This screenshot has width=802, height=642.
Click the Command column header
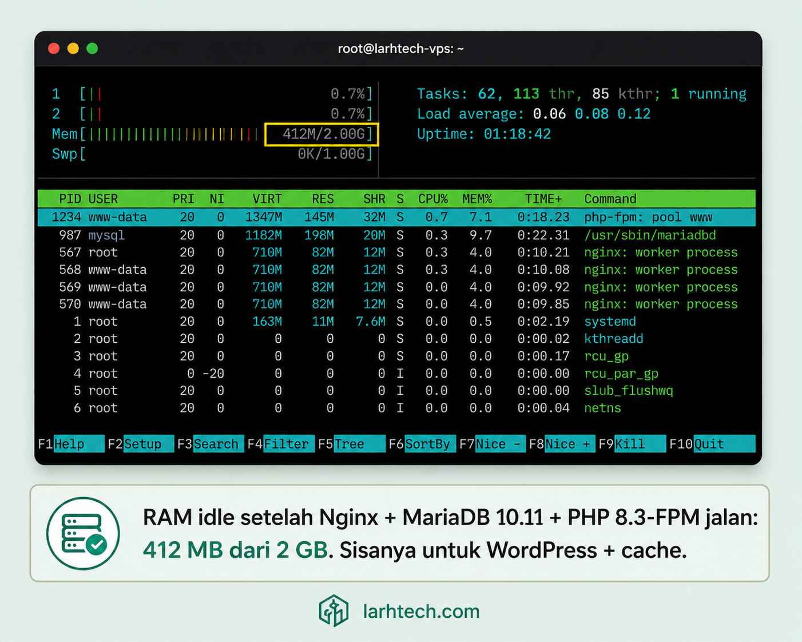[610, 199]
